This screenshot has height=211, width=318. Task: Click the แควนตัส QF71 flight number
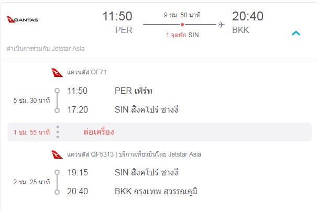click(87, 72)
